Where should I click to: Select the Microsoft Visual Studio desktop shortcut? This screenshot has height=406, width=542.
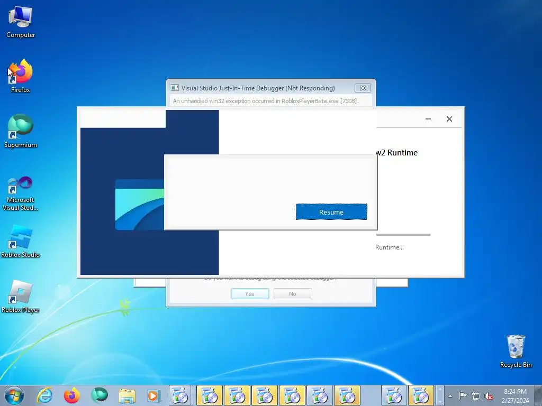click(x=21, y=193)
